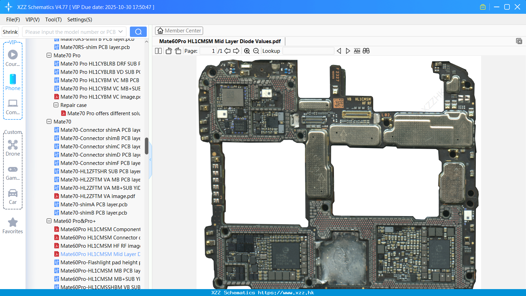
Task: Zoom in on the PDF
Action: coord(247,51)
